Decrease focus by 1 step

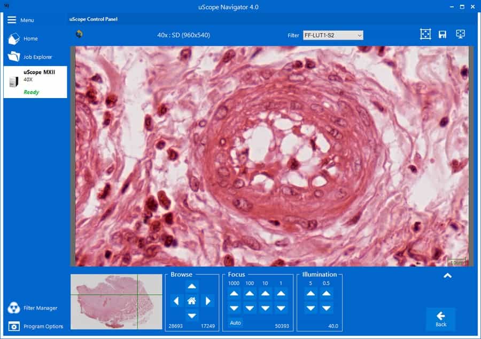pyautogui.click(x=281, y=308)
